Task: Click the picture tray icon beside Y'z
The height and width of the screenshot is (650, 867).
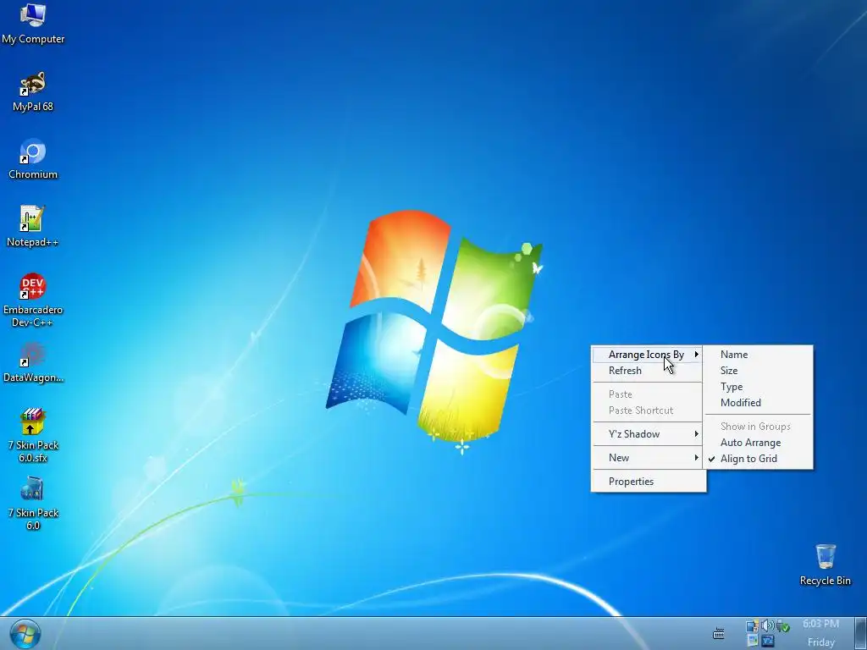Action: click(753, 642)
